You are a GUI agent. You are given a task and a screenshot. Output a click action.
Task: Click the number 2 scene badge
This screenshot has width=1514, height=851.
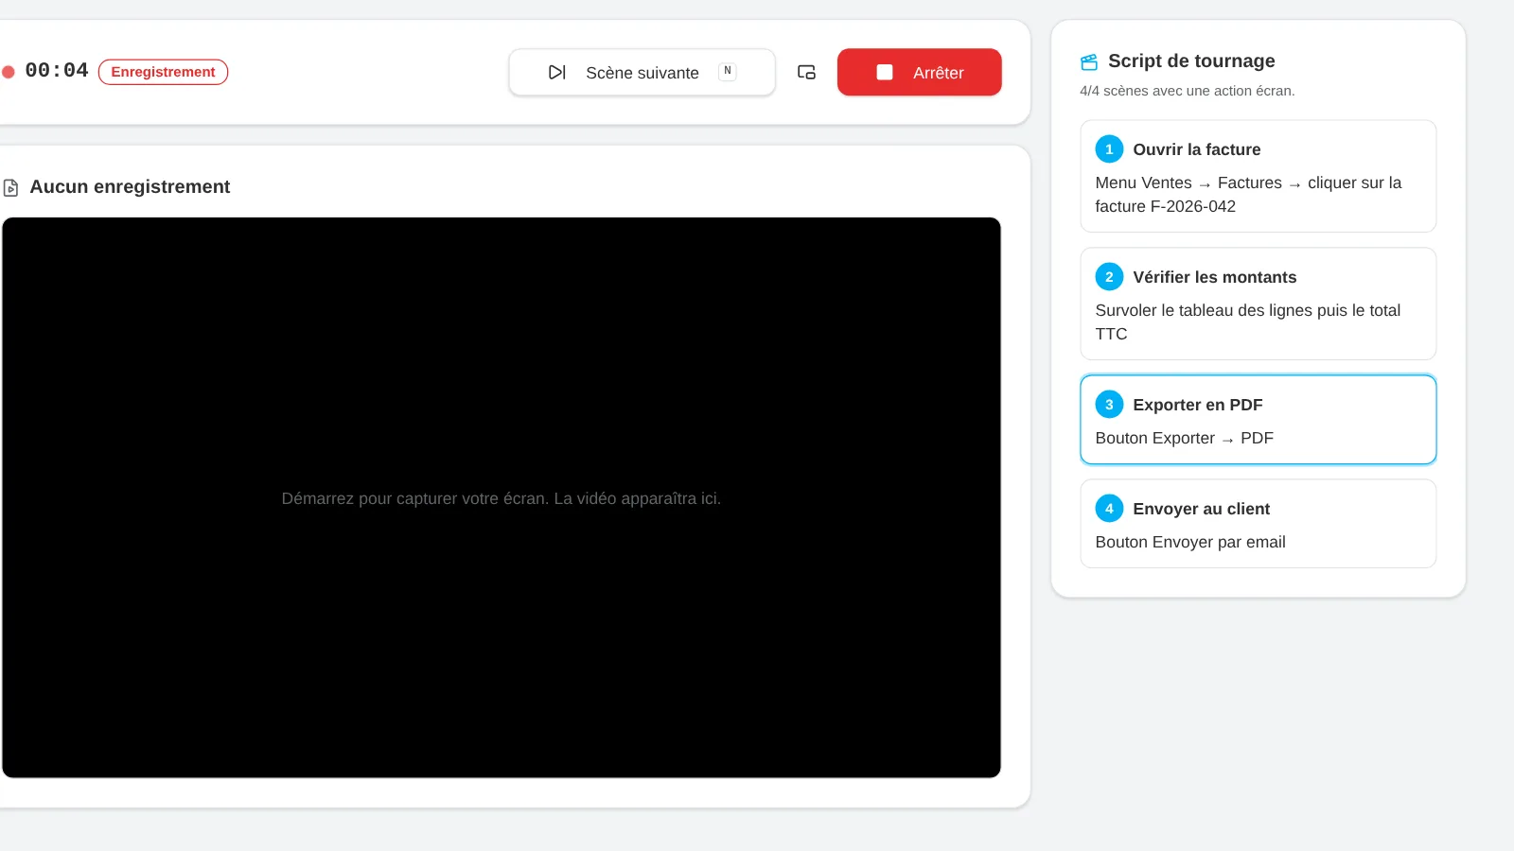[1109, 277]
